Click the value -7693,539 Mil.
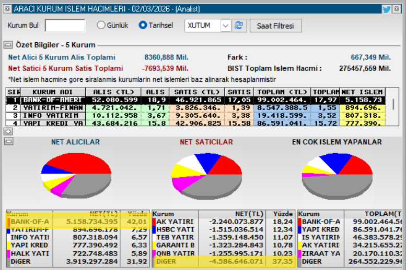The image size is (406, 270). 165,68
